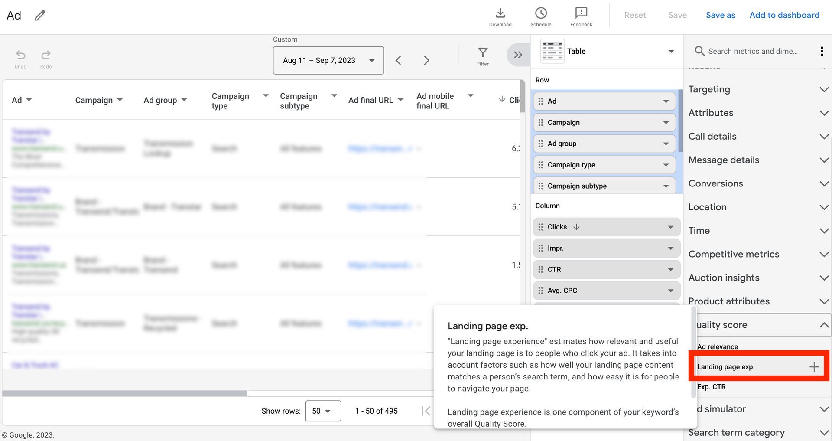Screen dimensions: 832x441
Task: Click drag handle of Campaign row chip
Action: tap(540, 122)
